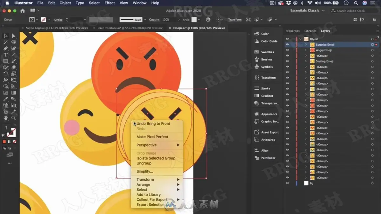
Task: Collapse the Object layer tree
Action: pyautogui.click(x=300, y=39)
